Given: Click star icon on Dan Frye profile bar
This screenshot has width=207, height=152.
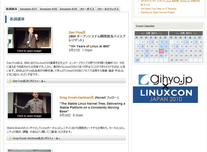Looking at the screenshot, I should point(10,81).
